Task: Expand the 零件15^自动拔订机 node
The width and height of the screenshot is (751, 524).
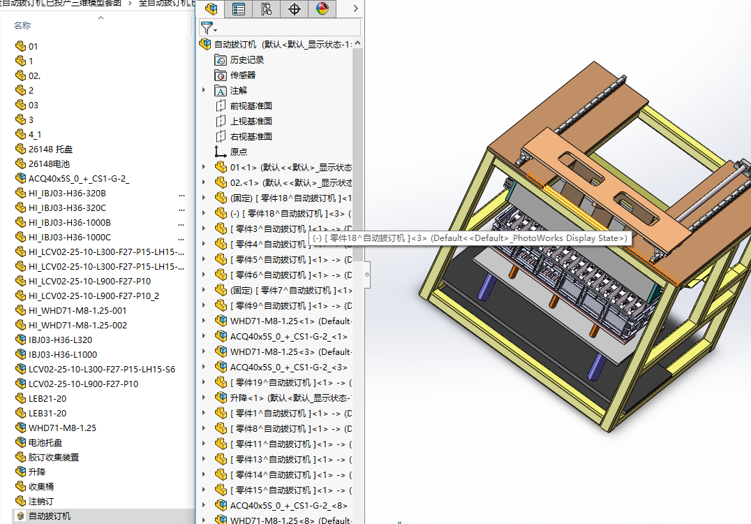Action: pos(204,489)
